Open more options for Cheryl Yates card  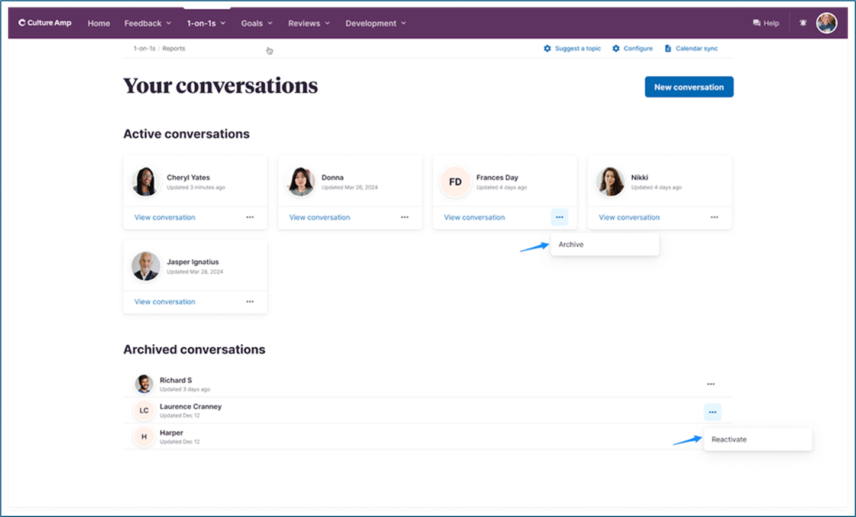click(250, 218)
